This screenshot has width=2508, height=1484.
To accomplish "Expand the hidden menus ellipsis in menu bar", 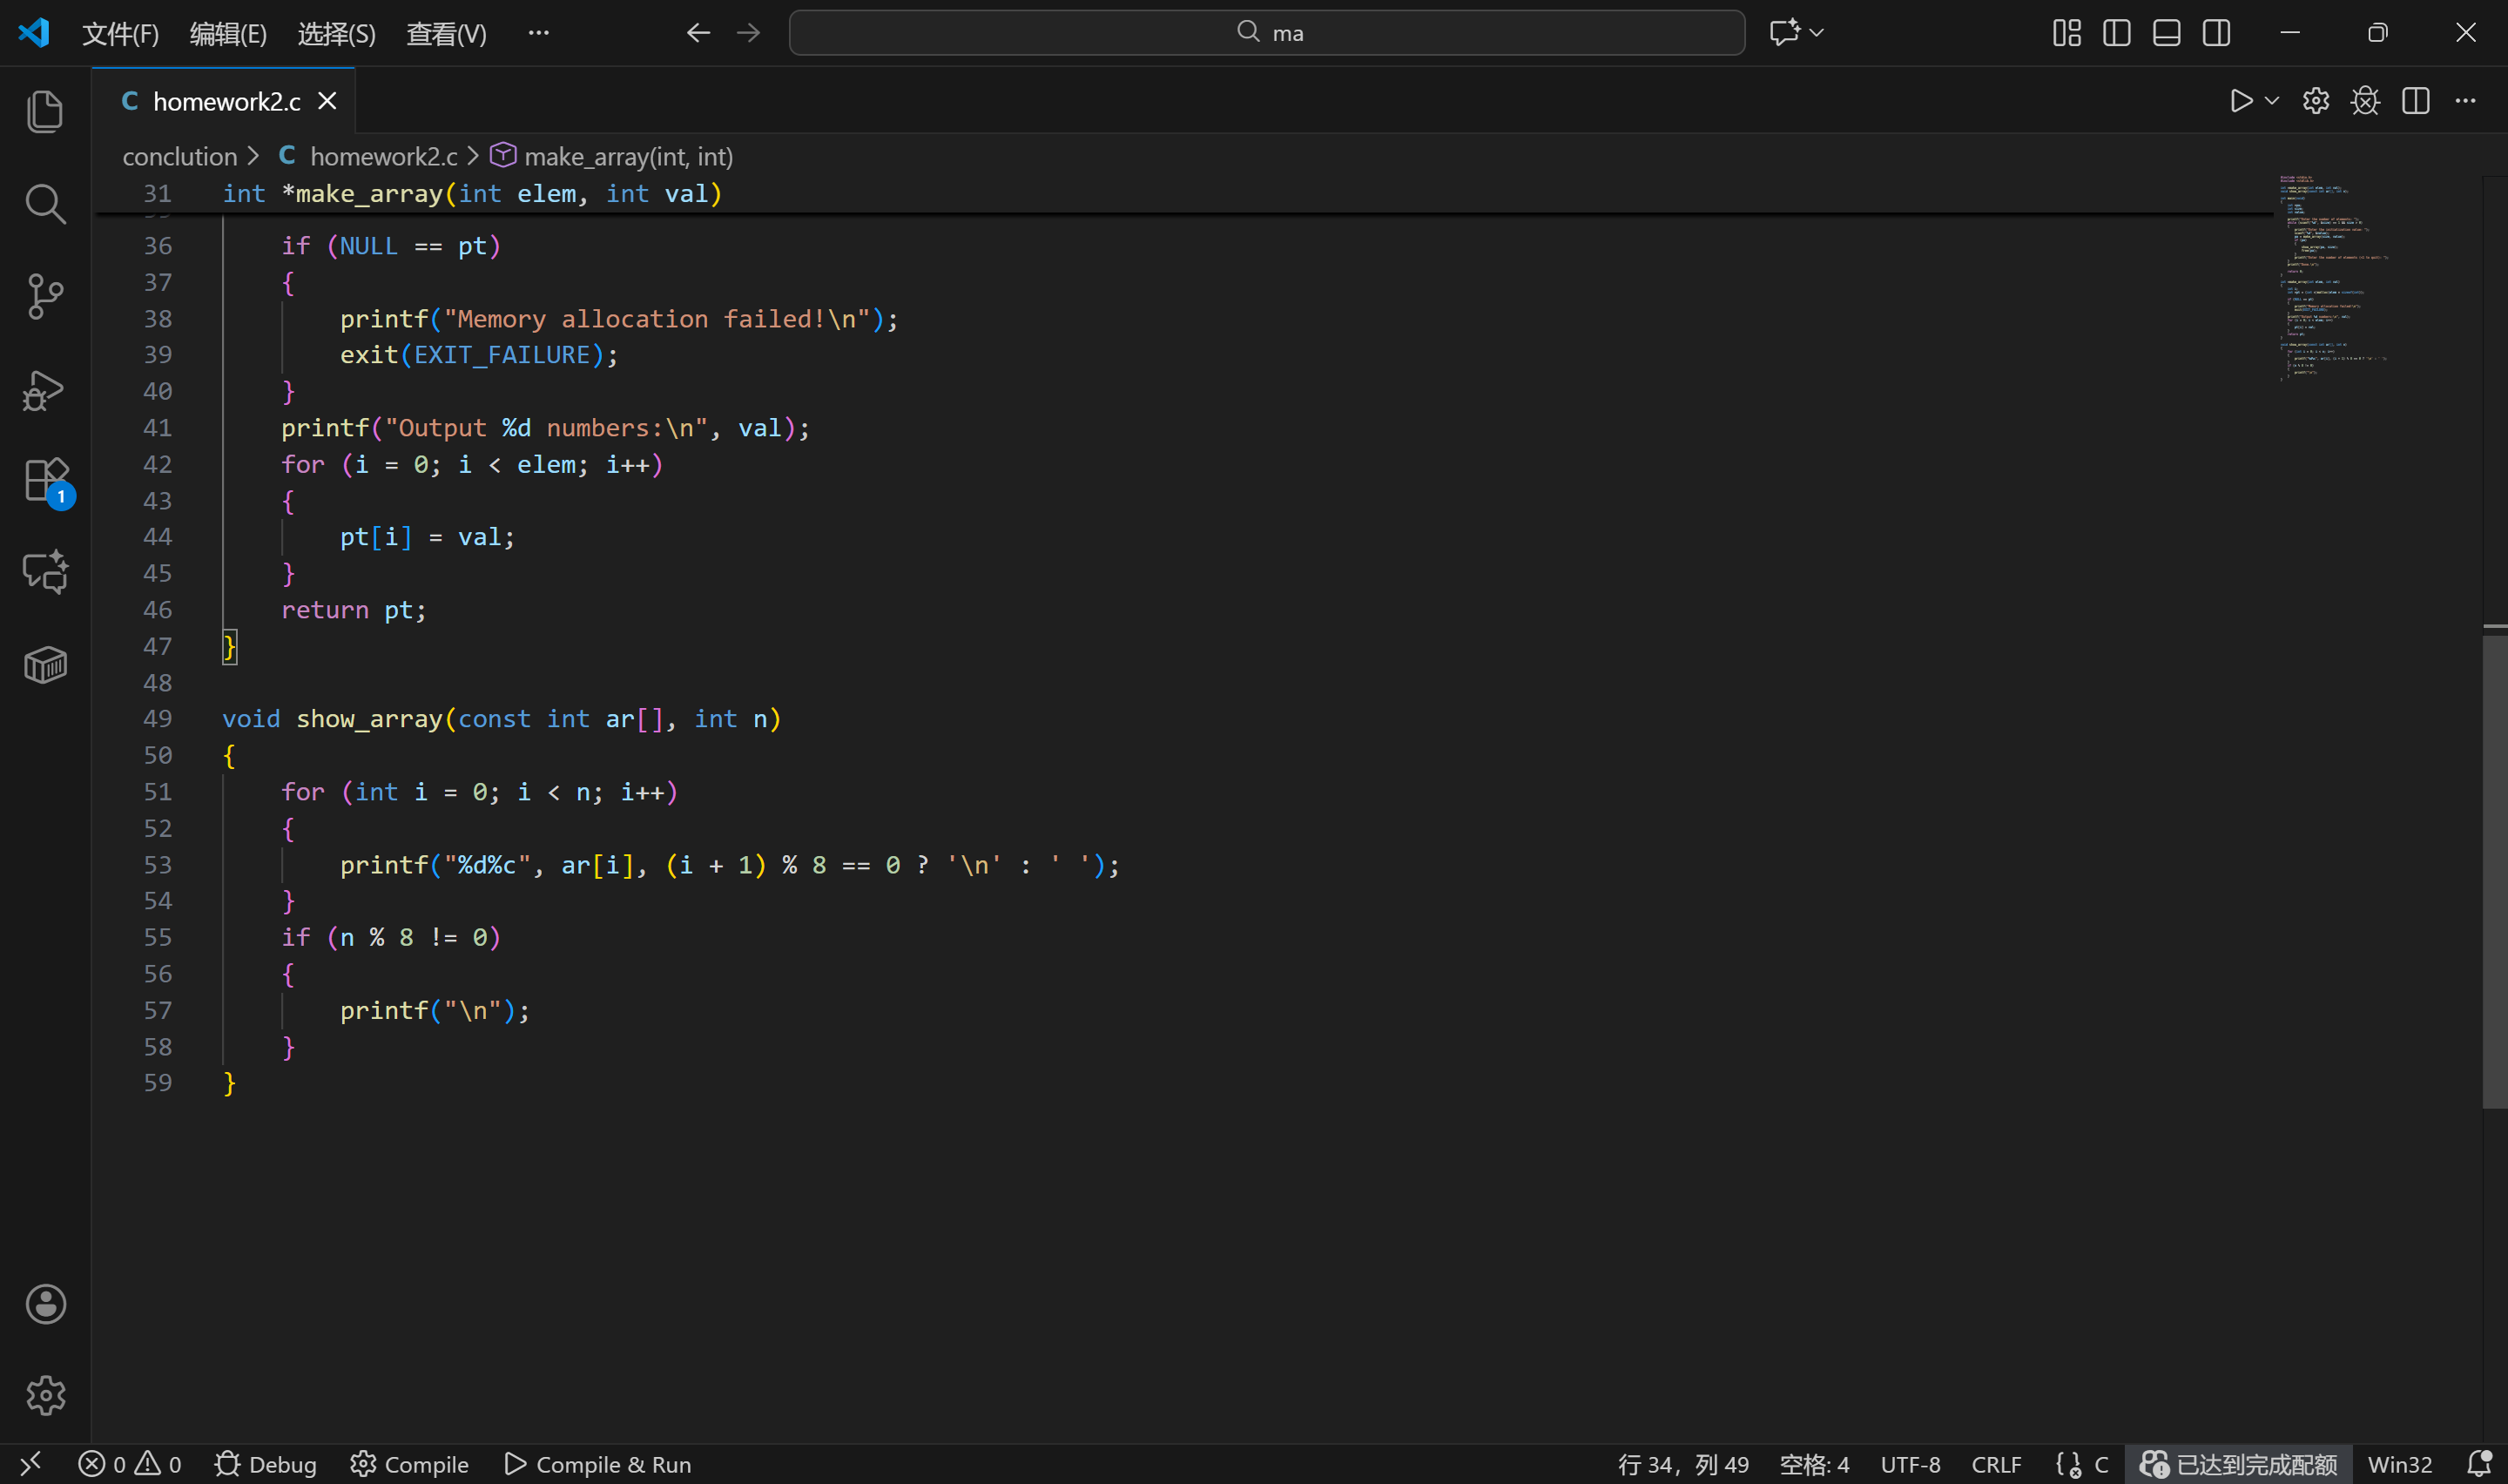I will point(538,33).
